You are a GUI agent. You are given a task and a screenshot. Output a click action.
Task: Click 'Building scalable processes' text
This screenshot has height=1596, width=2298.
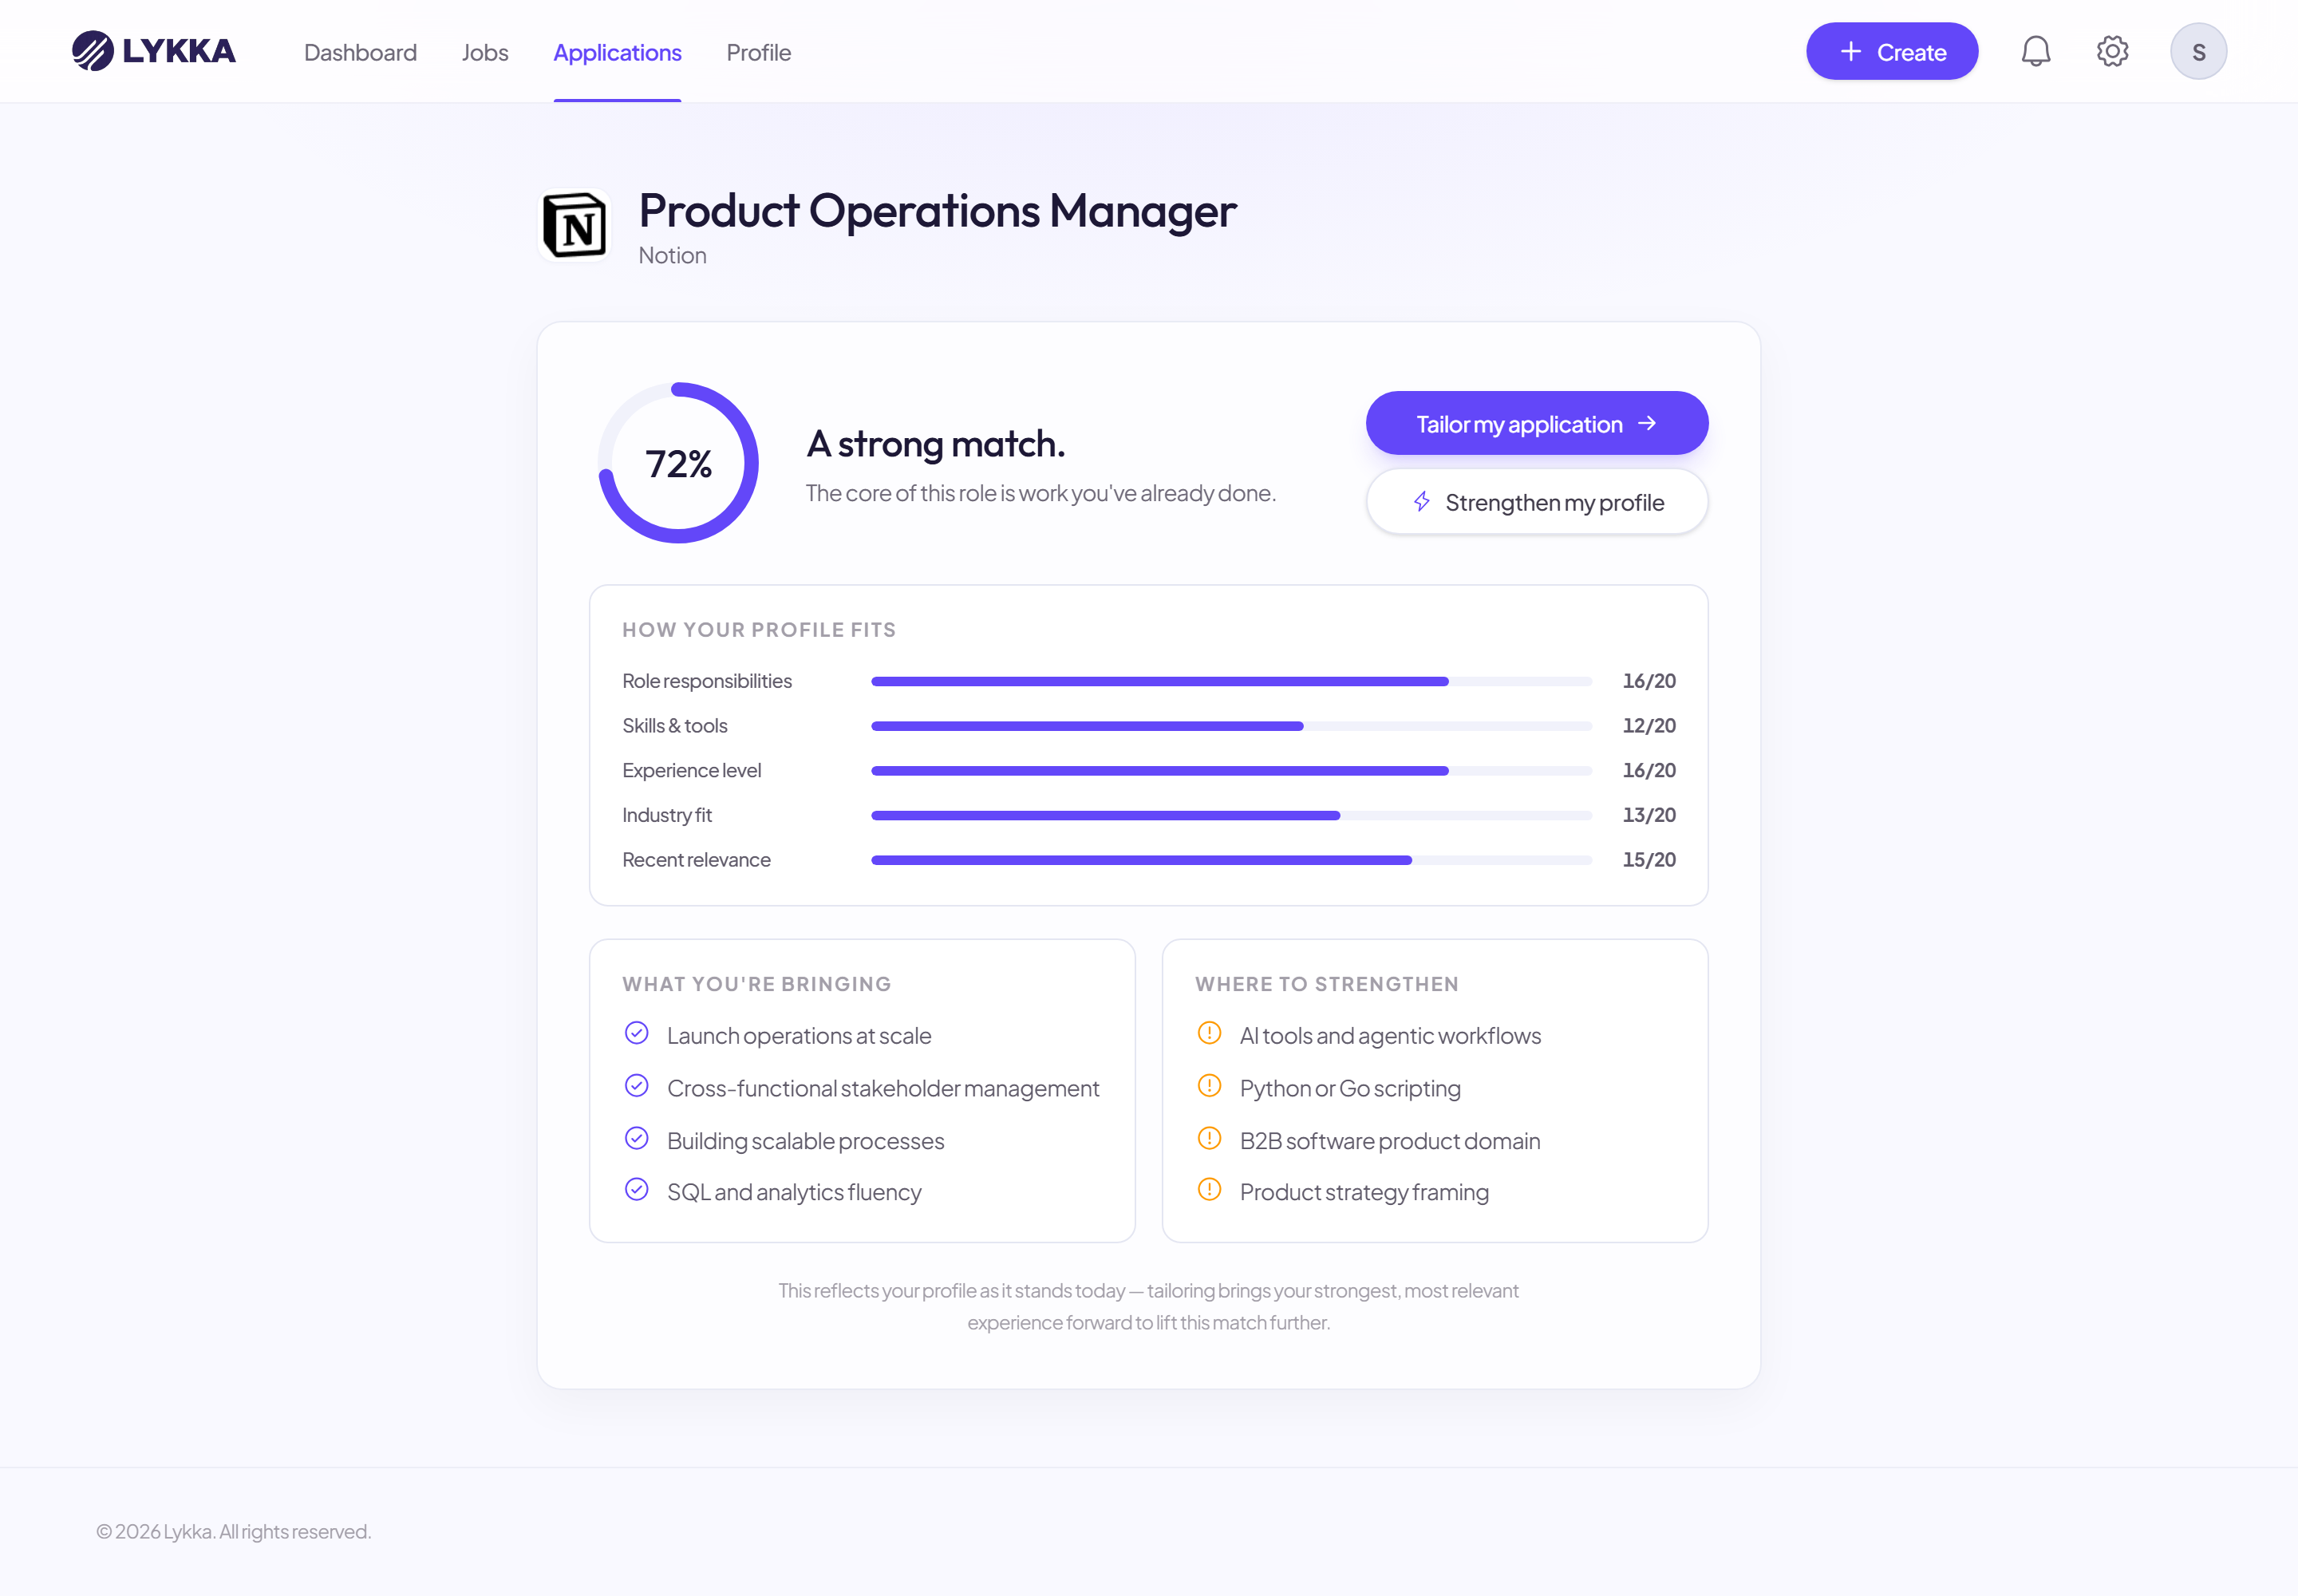[805, 1141]
